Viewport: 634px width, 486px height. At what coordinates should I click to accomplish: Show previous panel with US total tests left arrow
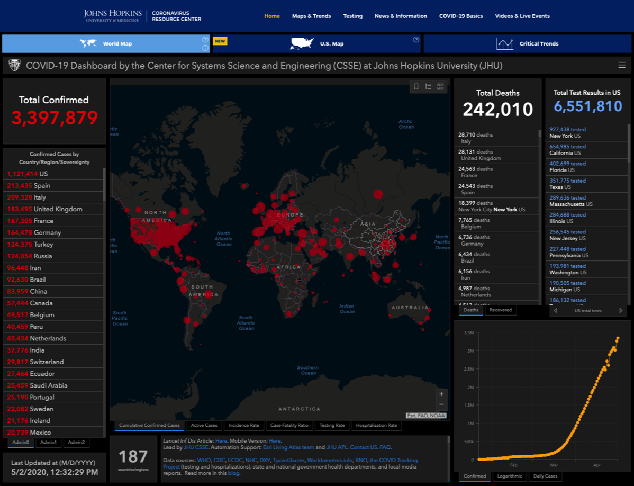[x=555, y=311]
